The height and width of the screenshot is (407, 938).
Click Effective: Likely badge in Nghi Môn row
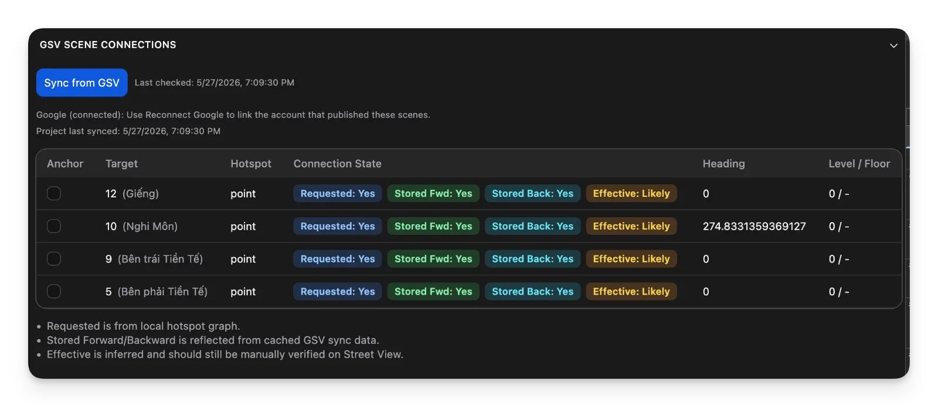point(631,226)
